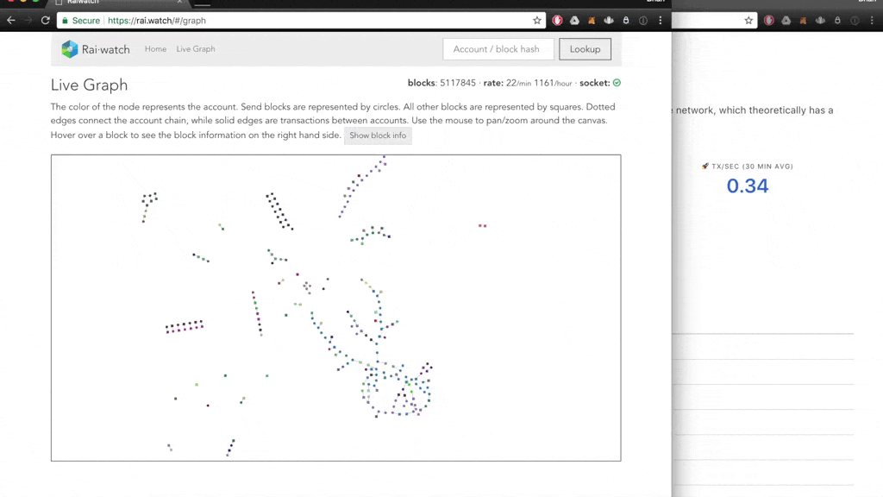Click the padlock extension icon in the toolbar
Image resolution: width=883 pixels, height=497 pixels.
(626, 20)
